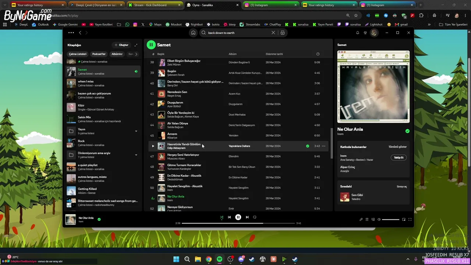This screenshot has width=471, height=265.
Task: Toggle saved check beside Ne Olur Anla in right panel
Action: [407, 131]
